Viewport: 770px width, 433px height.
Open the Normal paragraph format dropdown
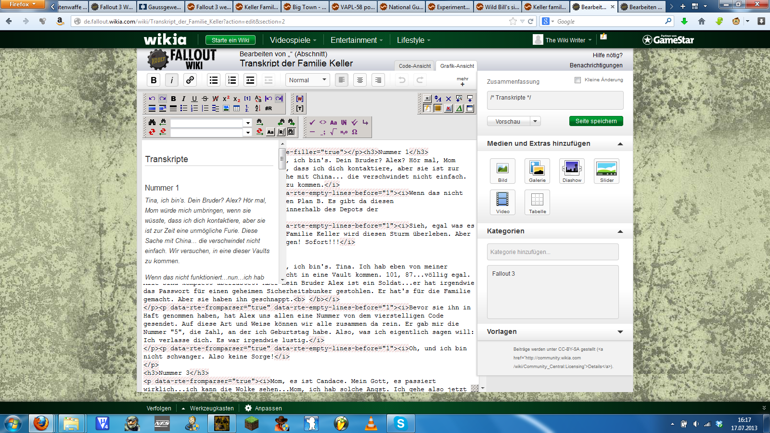pyautogui.click(x=308, y=80)
